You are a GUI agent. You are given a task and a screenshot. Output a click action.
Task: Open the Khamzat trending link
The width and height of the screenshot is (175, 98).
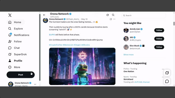click(146, 82)
